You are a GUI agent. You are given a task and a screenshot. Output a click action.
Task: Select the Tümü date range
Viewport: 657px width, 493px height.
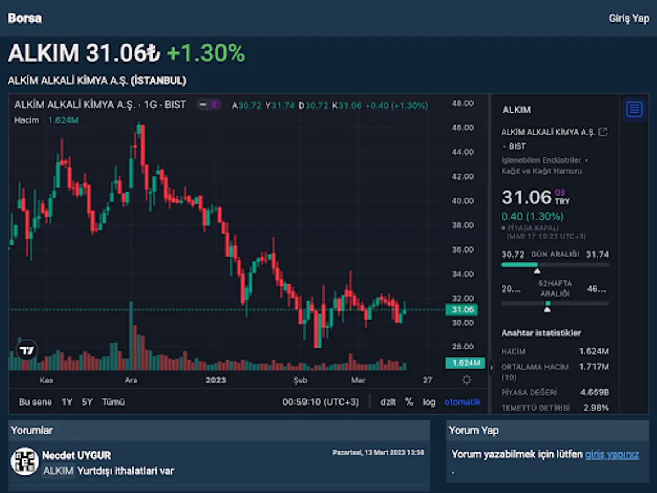tap(113, 402)
